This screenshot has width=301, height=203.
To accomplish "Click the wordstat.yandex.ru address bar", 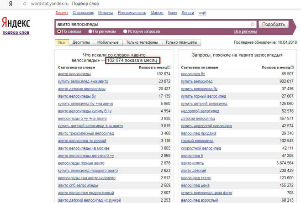I will click(50, 4).
